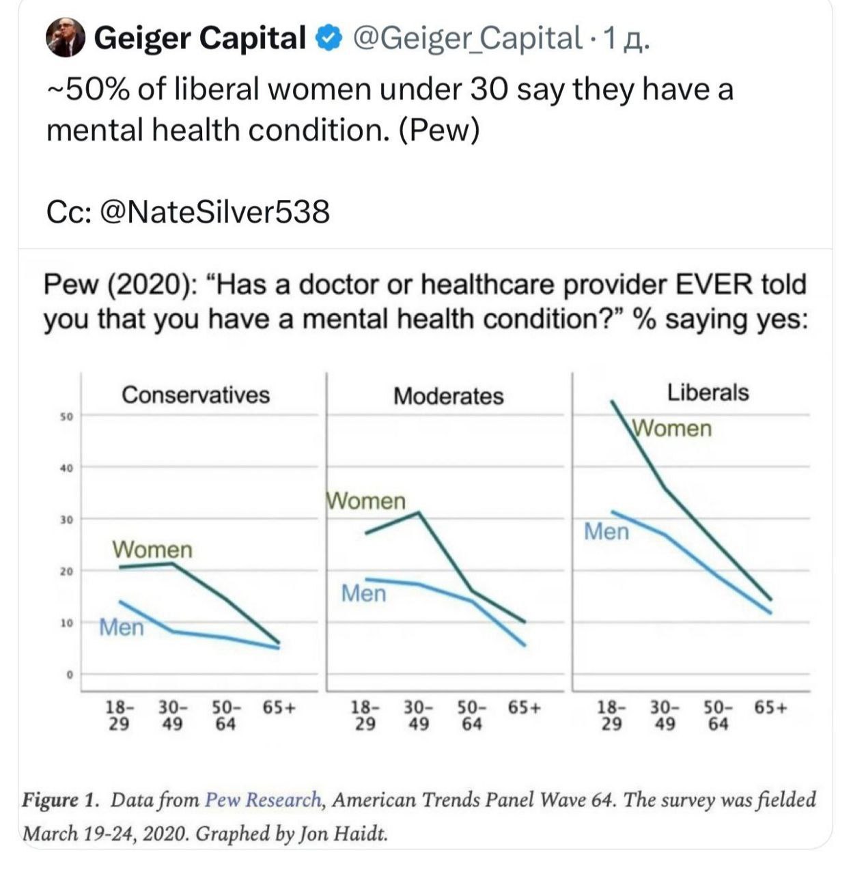Click the tweet timestamp "1 д."

click(x=623, y=38)
